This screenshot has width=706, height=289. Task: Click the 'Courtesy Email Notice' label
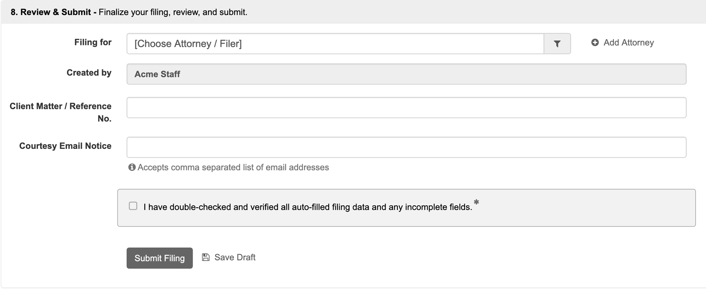66,146
